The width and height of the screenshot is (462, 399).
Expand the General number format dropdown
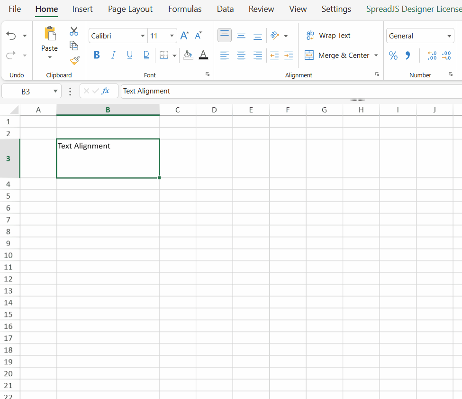pyautogui.click(x=449, y=36)
